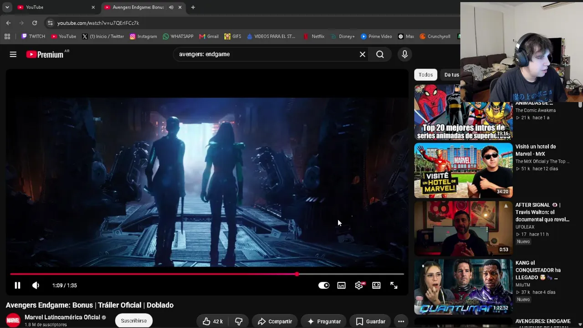Like the video with 42 k likes
The height and width of the screenshot is (328, 583).
coord(213,321)
